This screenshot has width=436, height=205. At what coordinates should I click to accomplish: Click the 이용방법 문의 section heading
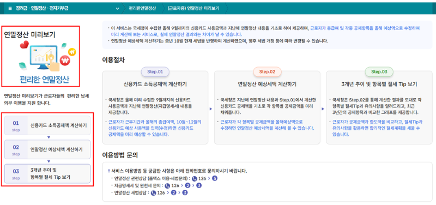[120, 155]
